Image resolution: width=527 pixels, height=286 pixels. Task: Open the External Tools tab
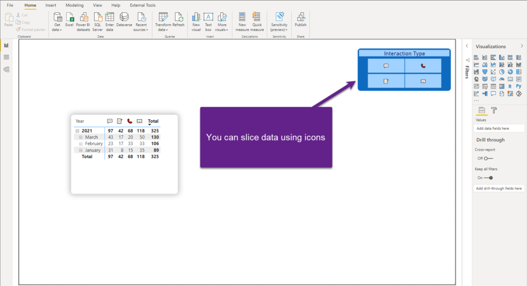click(143, 5)
